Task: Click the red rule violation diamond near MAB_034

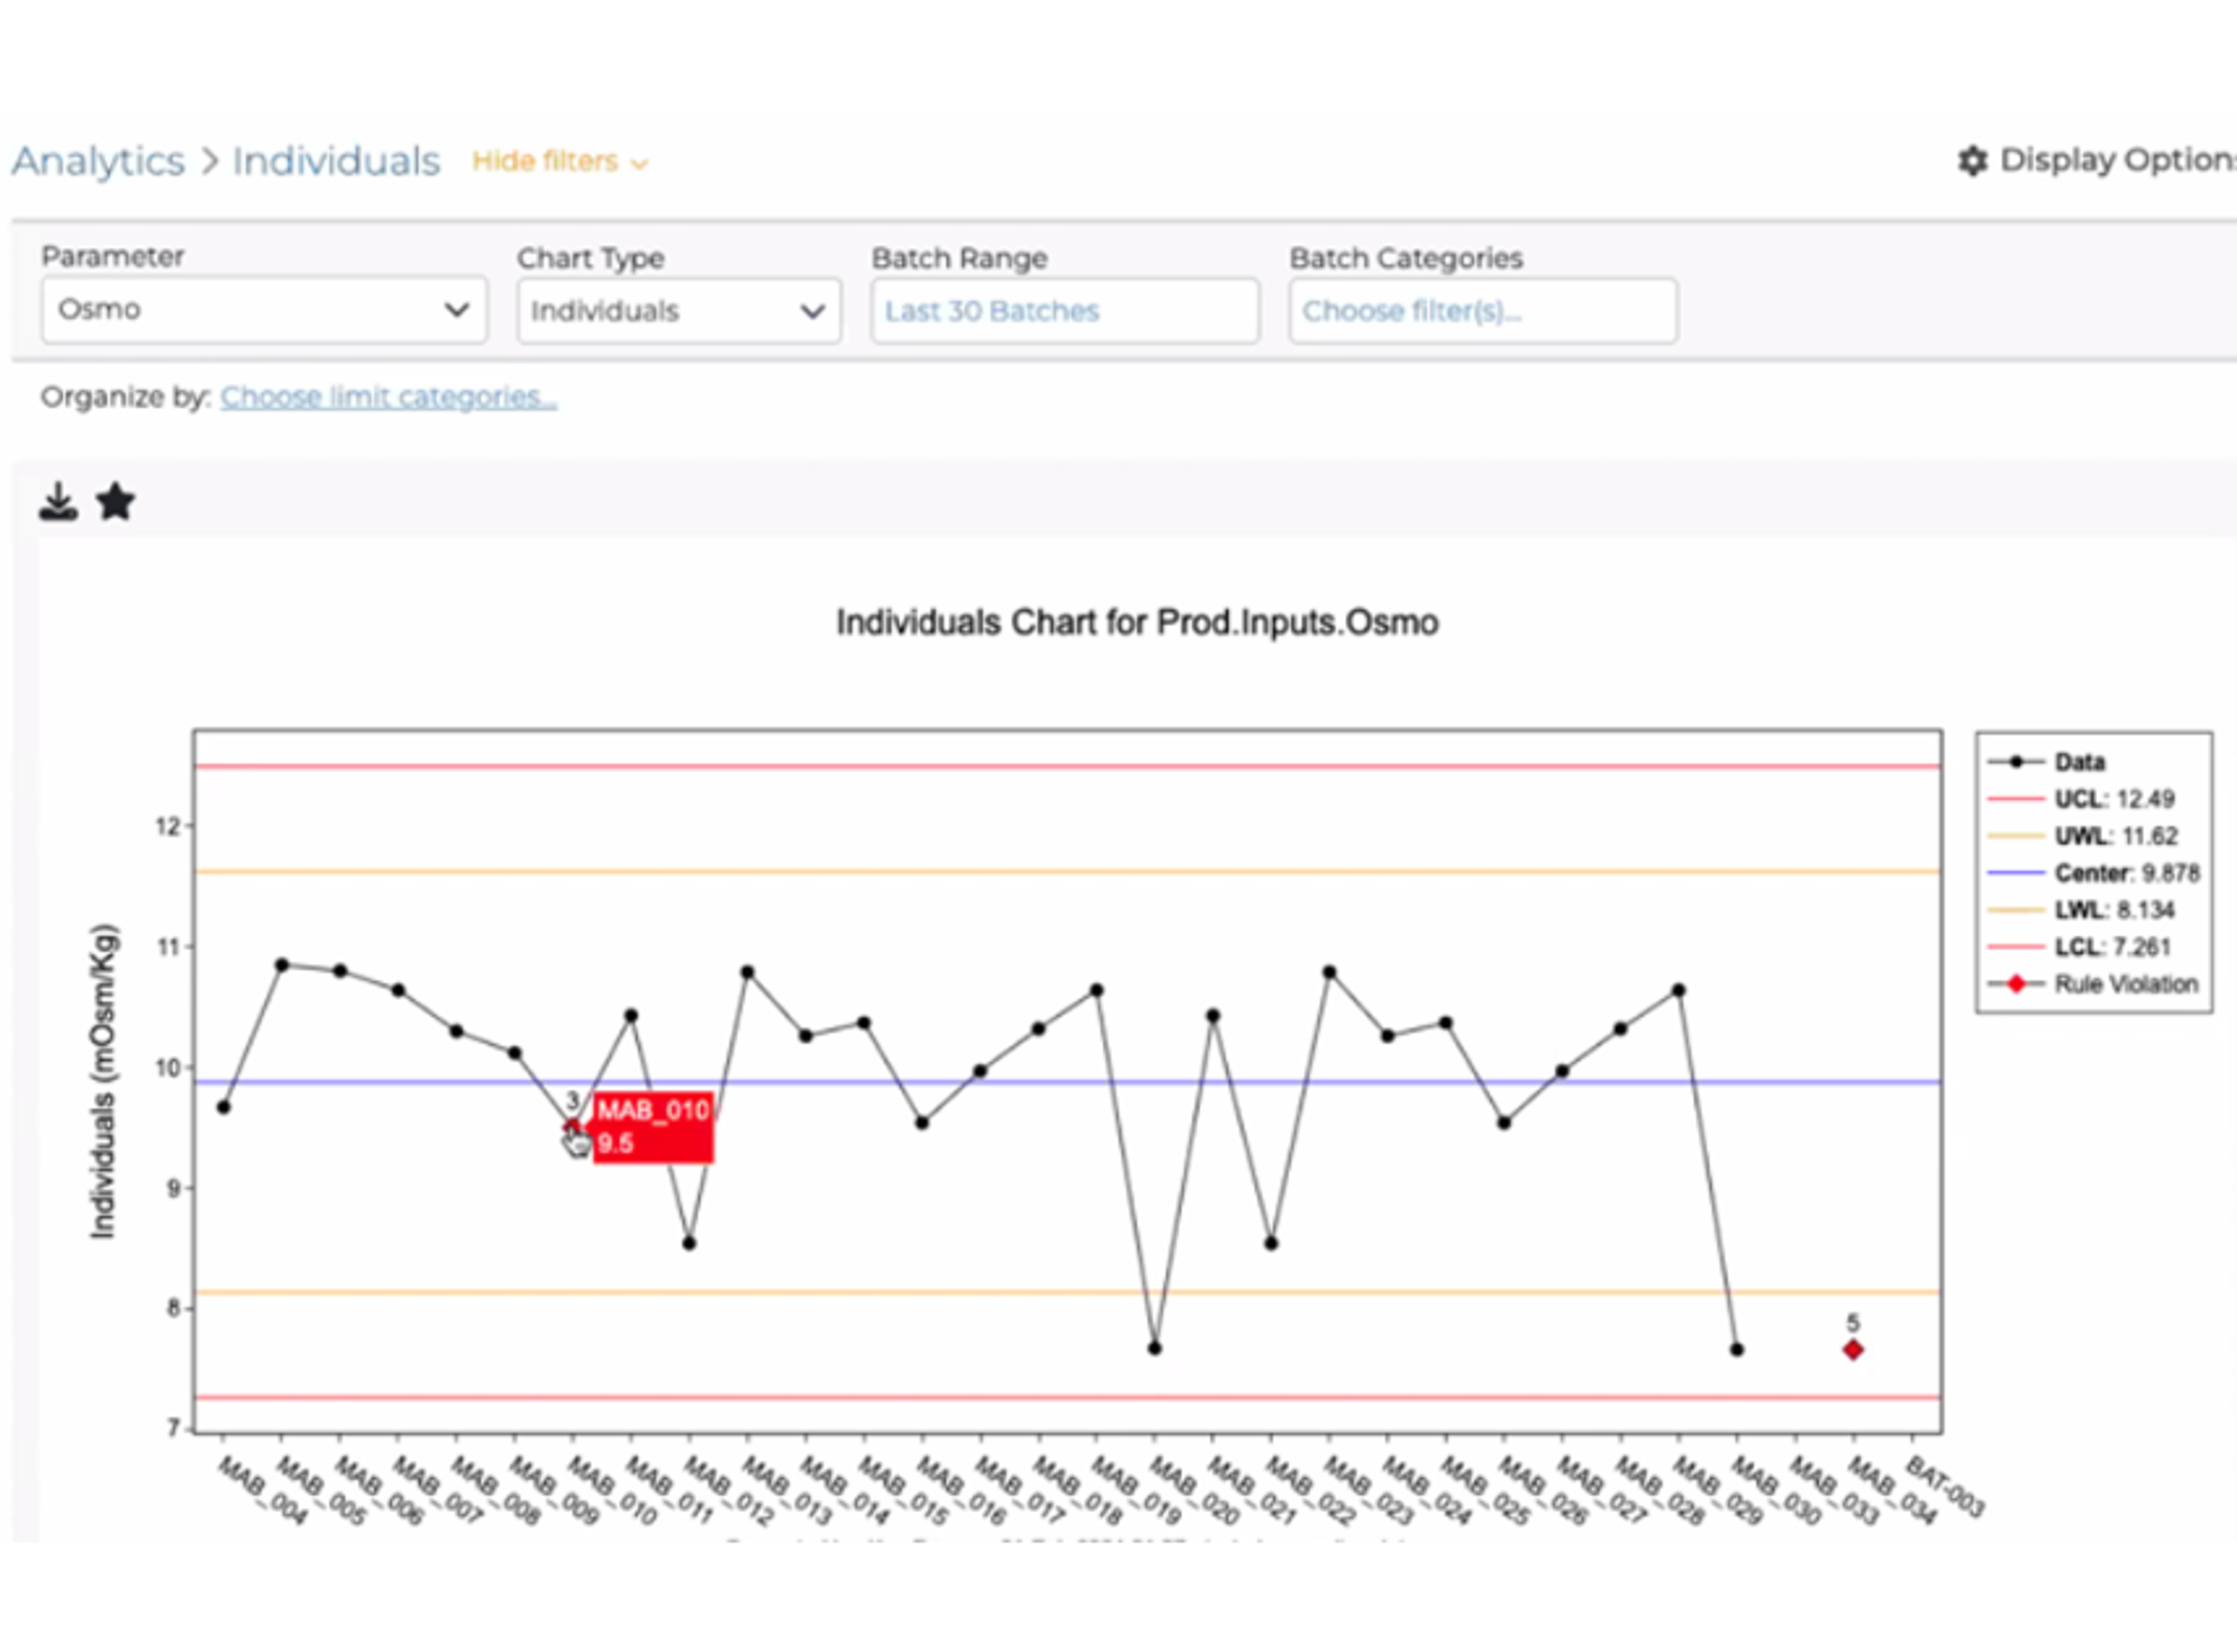Action: pyautogui.click(x=1852, y=1350)
